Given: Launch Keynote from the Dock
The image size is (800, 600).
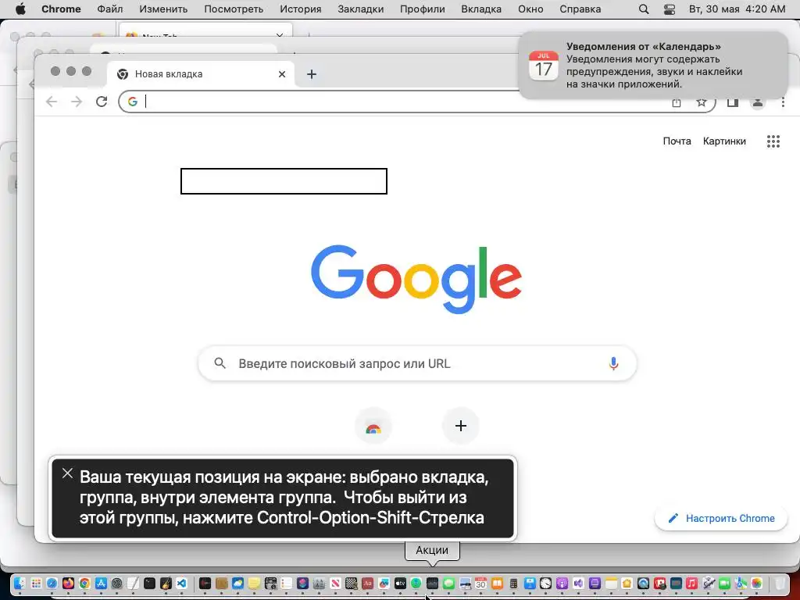Looking at the screenshot, I should [x=530, y=583].
